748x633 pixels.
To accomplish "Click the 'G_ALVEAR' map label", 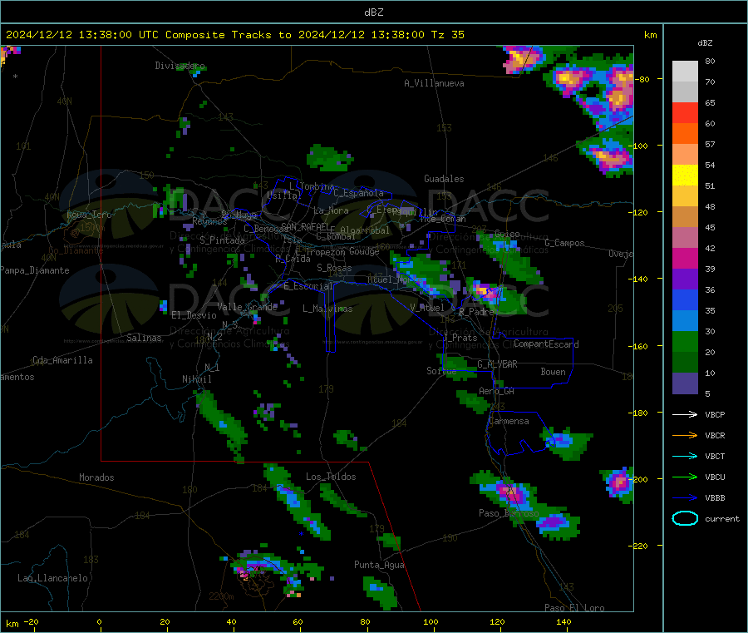I will pos(497,364).
